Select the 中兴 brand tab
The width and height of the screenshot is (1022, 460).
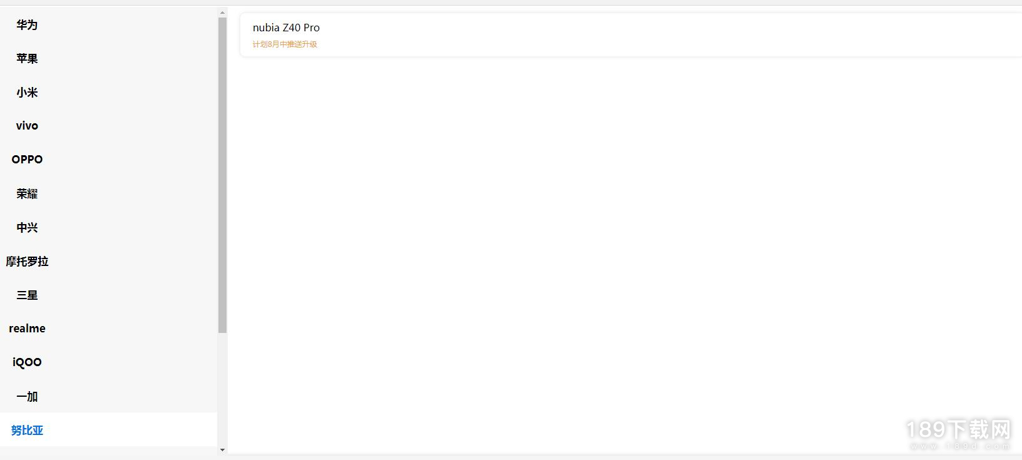coord(27,228)
